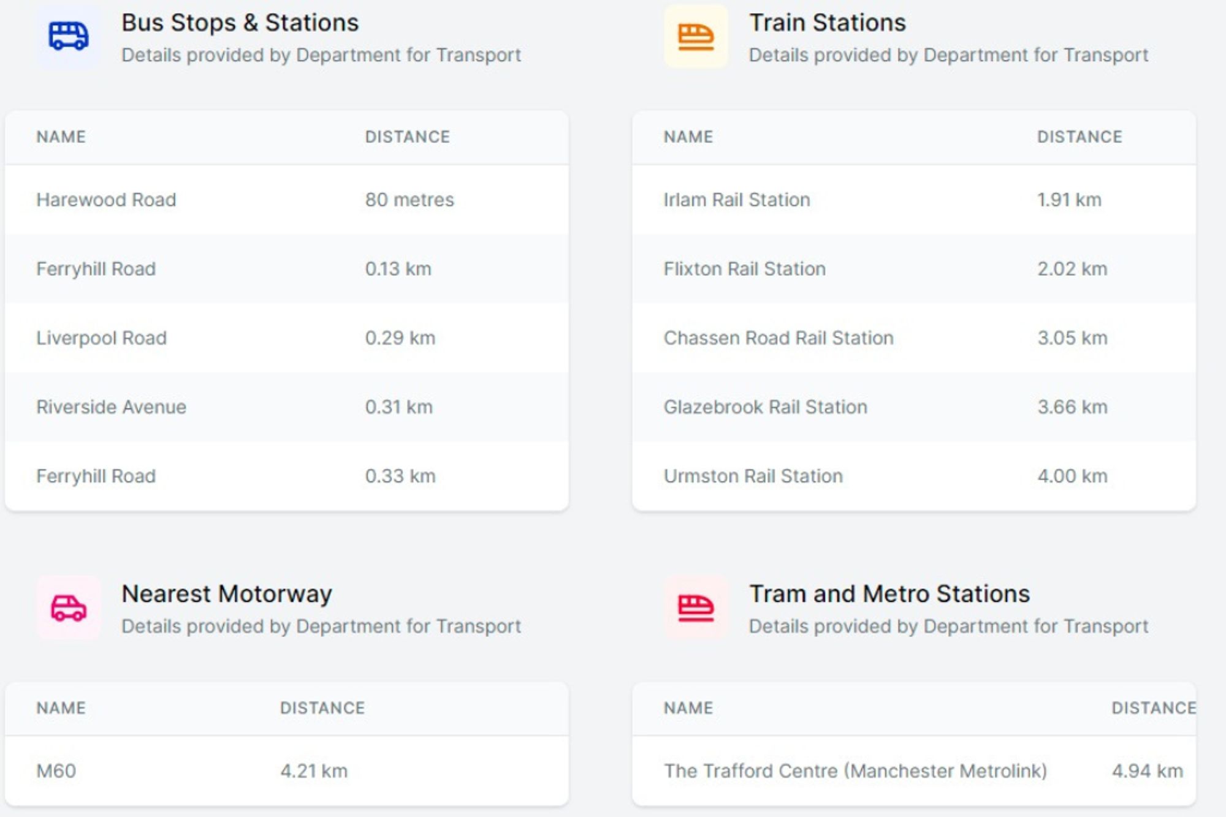
Task: Click Ferryhill Road at 0.13 km
Action: pos(96,269)
